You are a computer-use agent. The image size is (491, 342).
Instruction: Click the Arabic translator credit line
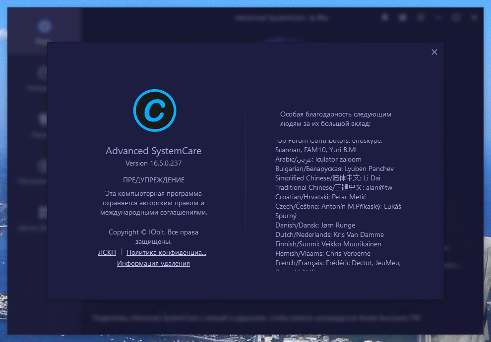[318, 159]
